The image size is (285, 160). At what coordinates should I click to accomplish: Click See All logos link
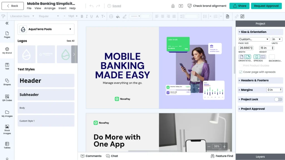coord(70,41)
